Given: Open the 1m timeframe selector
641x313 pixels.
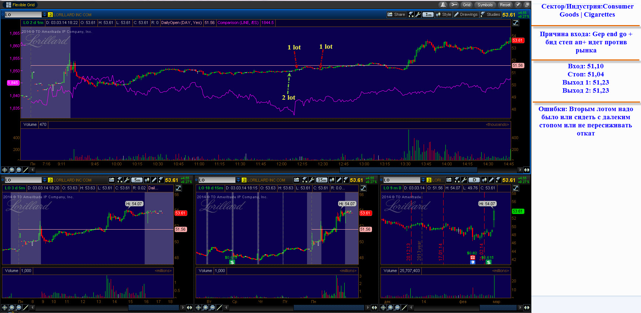Looking at the screenshot, I should pos(428,14).
